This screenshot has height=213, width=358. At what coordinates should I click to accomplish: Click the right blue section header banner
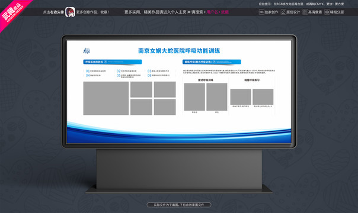(x=212, y=62)
